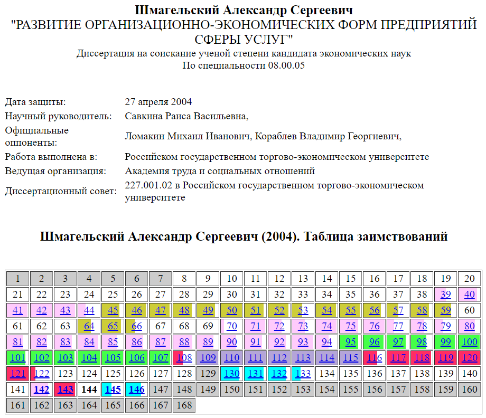Click table cell 20
Screen dimensions: 486x418
pos(469,278)
